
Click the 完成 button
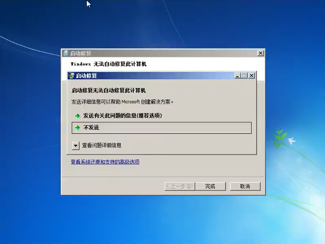pyautogui.click(x=210, y=186)
